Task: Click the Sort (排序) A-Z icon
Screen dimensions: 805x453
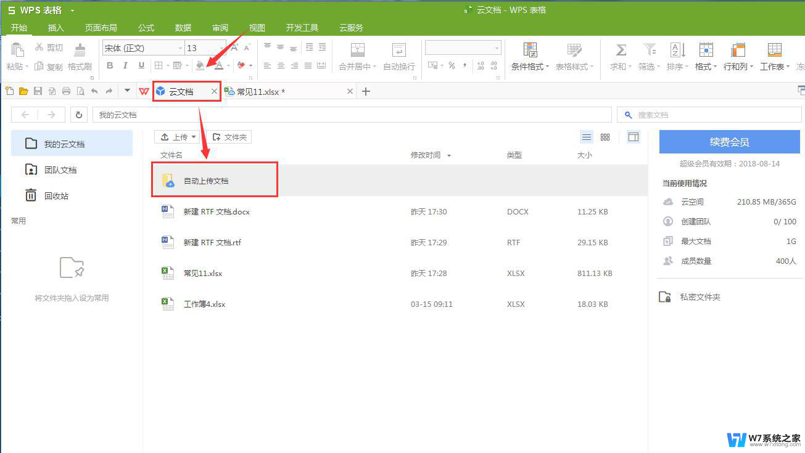Action: pyautogui.click(x=678, y=50)
